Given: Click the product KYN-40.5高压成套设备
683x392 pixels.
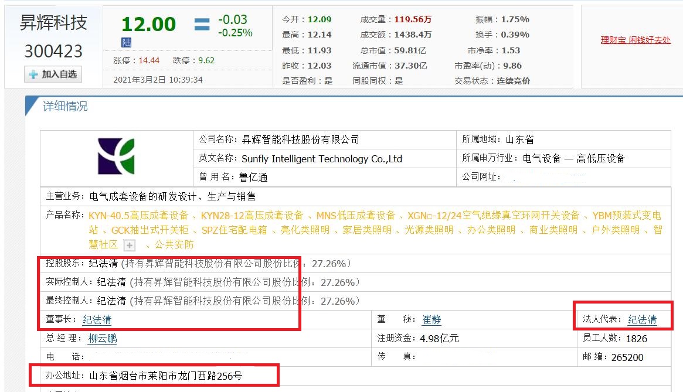Looking at the screenshot, I should [138, 216].
